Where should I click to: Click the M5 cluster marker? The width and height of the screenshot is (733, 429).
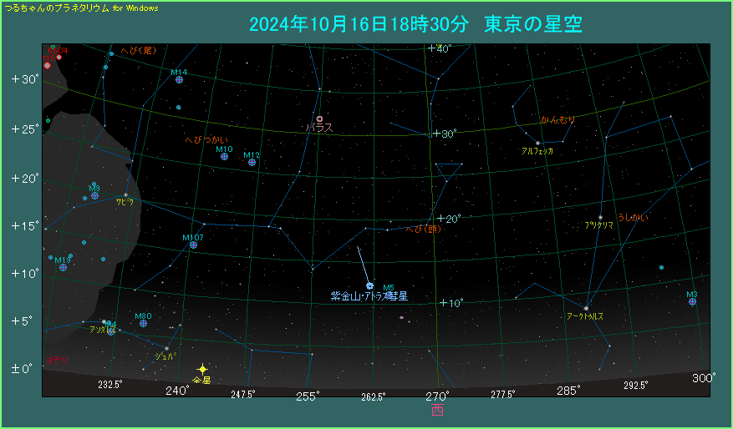pyautogui.click(x=389, y=295)
